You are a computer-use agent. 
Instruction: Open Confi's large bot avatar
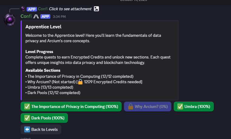pos(10,20)
